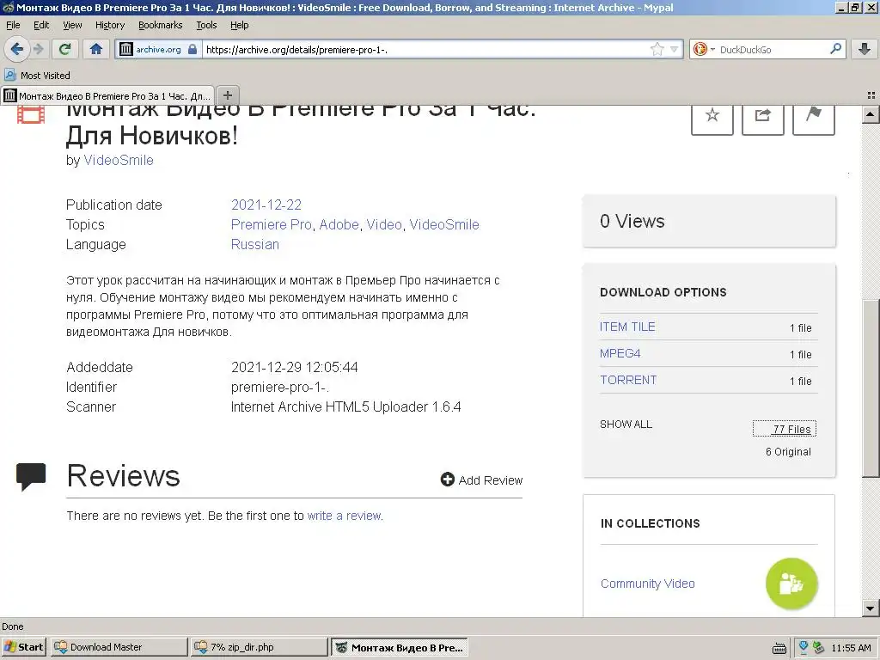Open the Russian language link
Viewport: 880px width, 660px height.
(254, 245)
